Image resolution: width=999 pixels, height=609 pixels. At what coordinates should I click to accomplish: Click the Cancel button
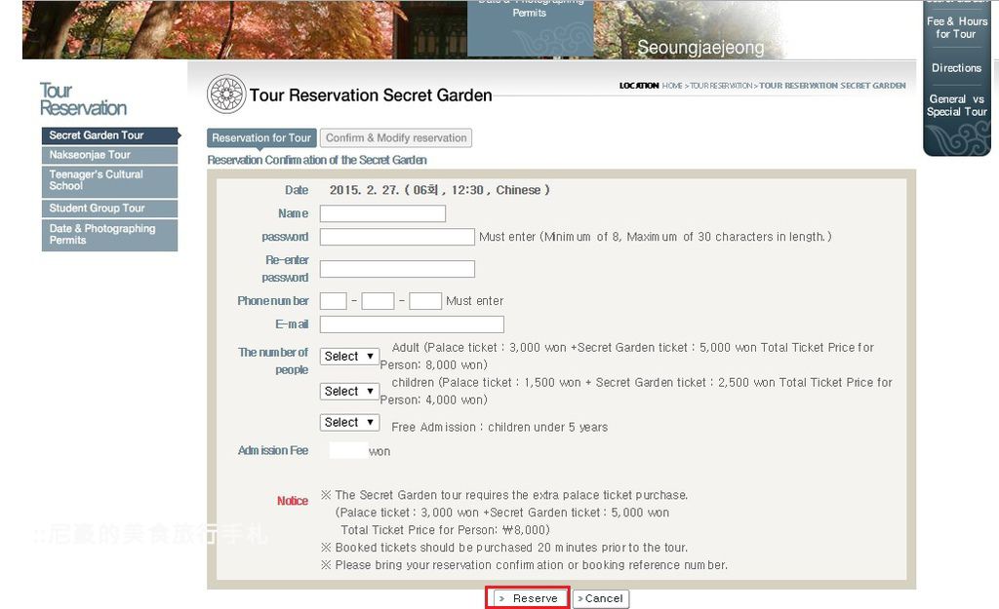[x=601, y=598]
